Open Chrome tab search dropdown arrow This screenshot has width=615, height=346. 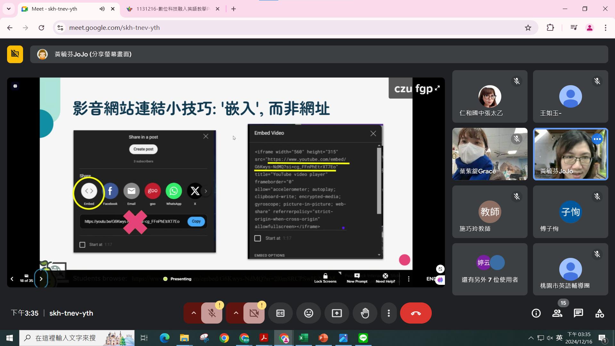9,9
